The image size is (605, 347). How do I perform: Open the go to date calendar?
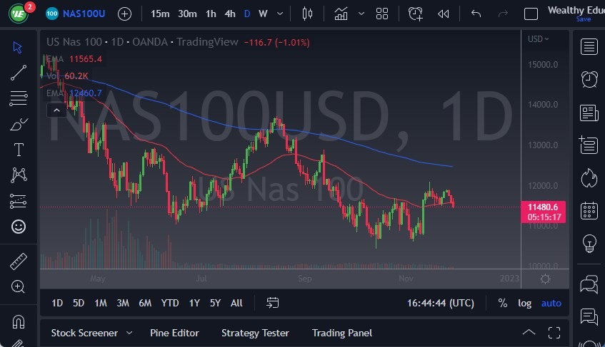272,303
